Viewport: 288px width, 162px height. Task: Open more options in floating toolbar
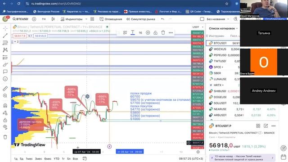pos(171,33)
